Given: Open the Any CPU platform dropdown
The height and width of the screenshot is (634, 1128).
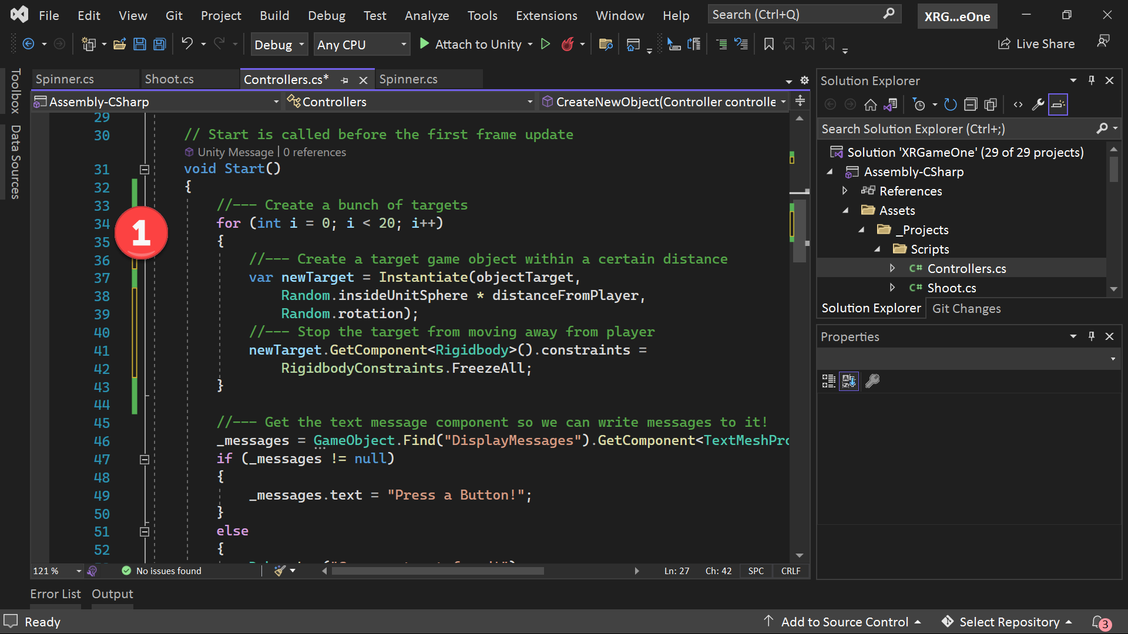Looking at the screenshot, I should point(361,45).
